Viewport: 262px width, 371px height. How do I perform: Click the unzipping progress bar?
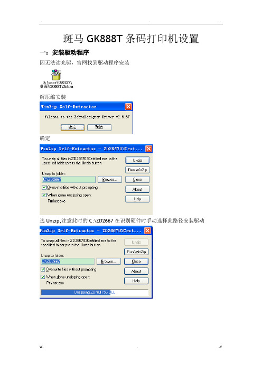95,292
